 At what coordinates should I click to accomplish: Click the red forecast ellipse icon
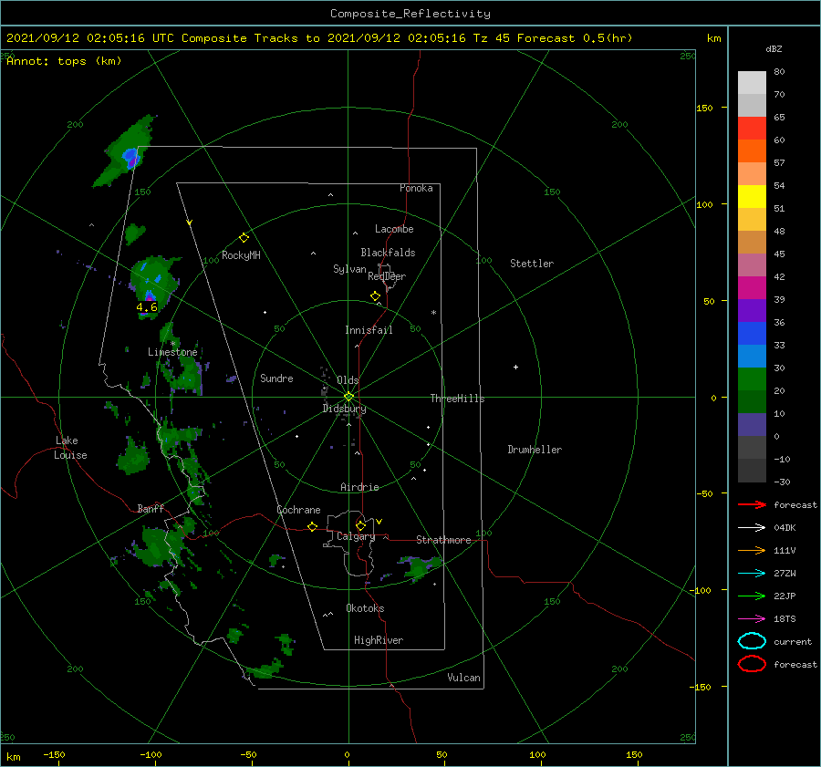(x=752, y=664)
